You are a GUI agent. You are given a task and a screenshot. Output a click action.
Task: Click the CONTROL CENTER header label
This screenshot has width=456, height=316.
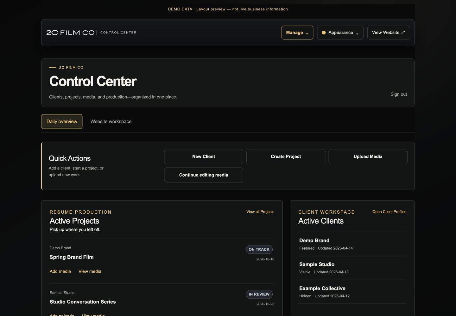click(118, 33)
